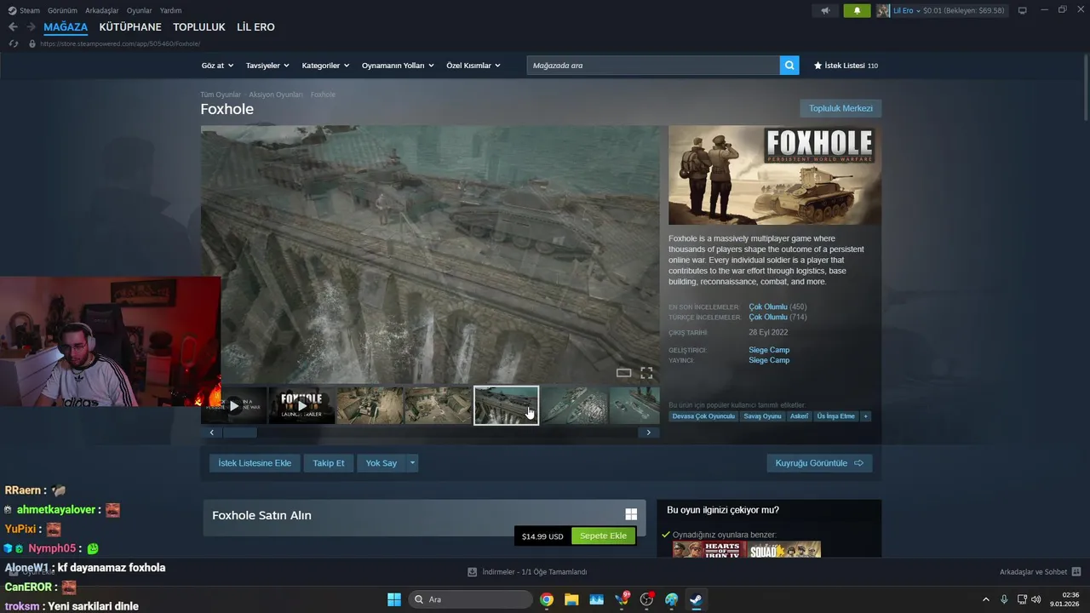The image size is (1090, 613).
Task: Click the Windows platform icon in purchase box
Action: click(x=631, y=514)
